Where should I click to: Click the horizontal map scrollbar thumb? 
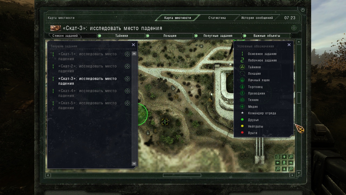[x=182, y=175]
